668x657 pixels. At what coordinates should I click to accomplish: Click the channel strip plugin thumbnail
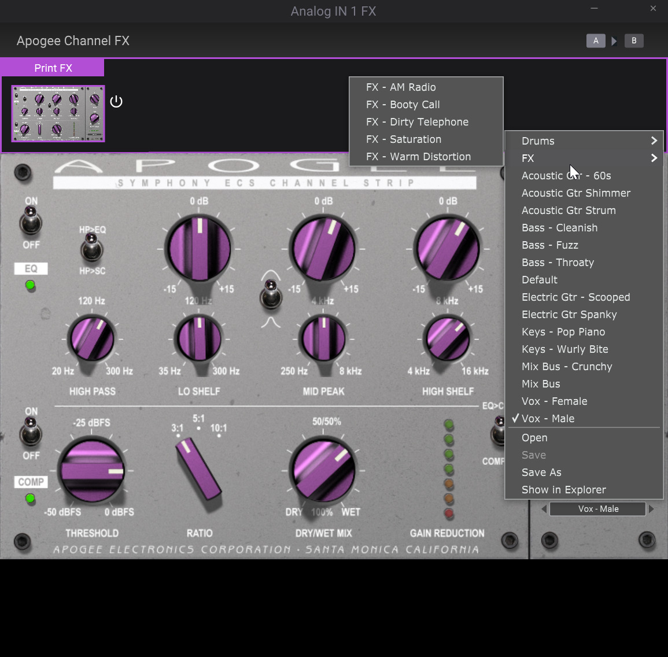pos(58,114)
